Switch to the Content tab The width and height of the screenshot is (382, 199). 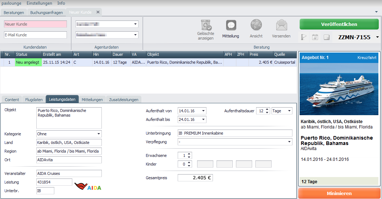(12, 99)
